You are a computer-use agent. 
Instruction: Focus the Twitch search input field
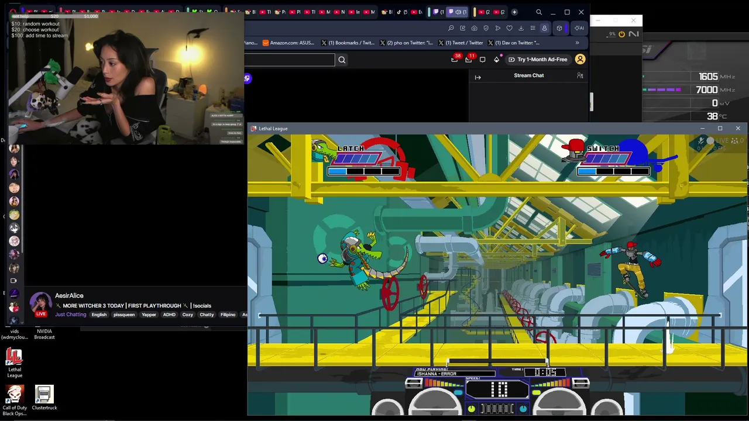tap(290, 60)
